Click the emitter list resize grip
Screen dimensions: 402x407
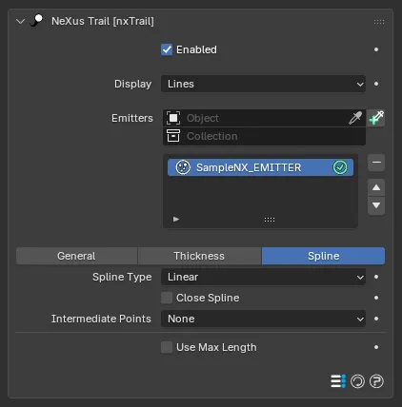[270, 220]
